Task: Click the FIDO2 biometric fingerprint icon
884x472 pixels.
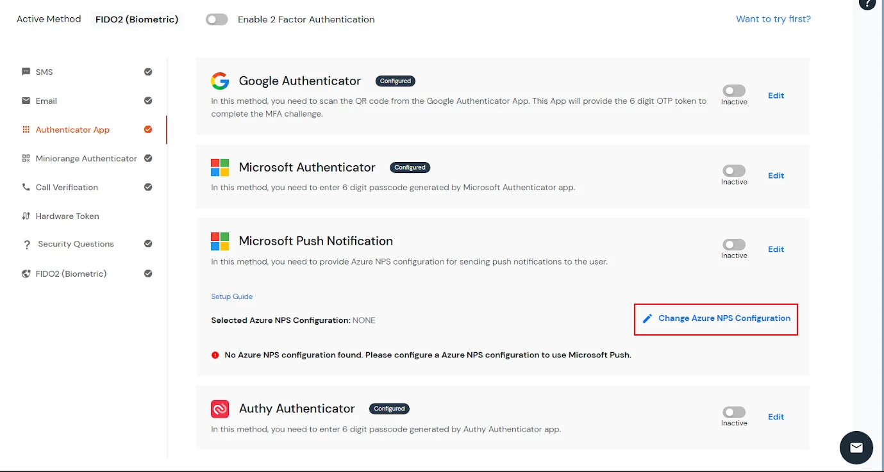Action: (x=26, y=273)
